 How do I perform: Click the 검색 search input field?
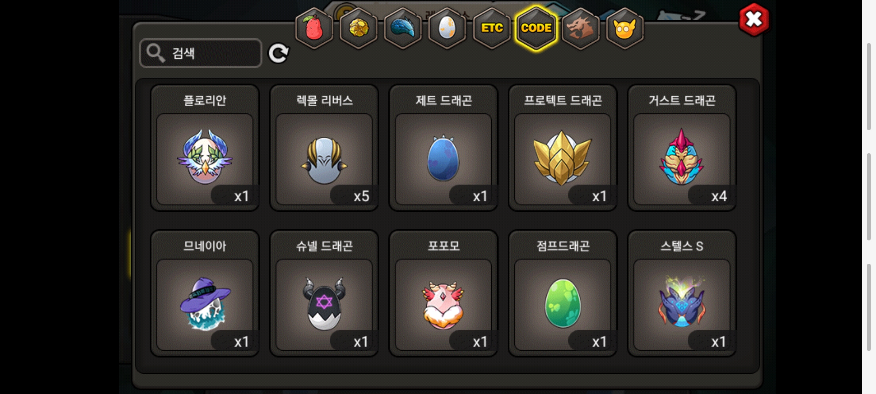coord(201,53)
